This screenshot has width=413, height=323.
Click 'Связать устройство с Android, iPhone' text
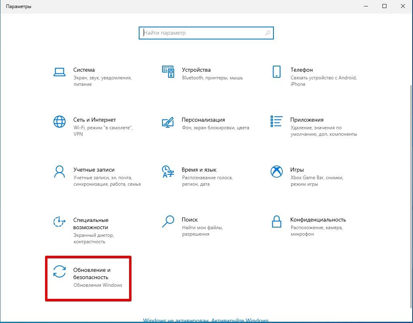pyautogui.click(x=323, y=81)
